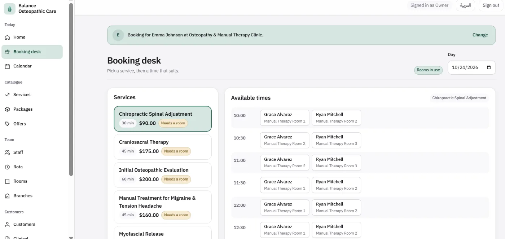Click the Booking desk page heading
505x239 pixels.
click(134, 61)
